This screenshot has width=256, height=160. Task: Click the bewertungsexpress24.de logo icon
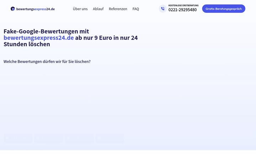tap(13, 9)
